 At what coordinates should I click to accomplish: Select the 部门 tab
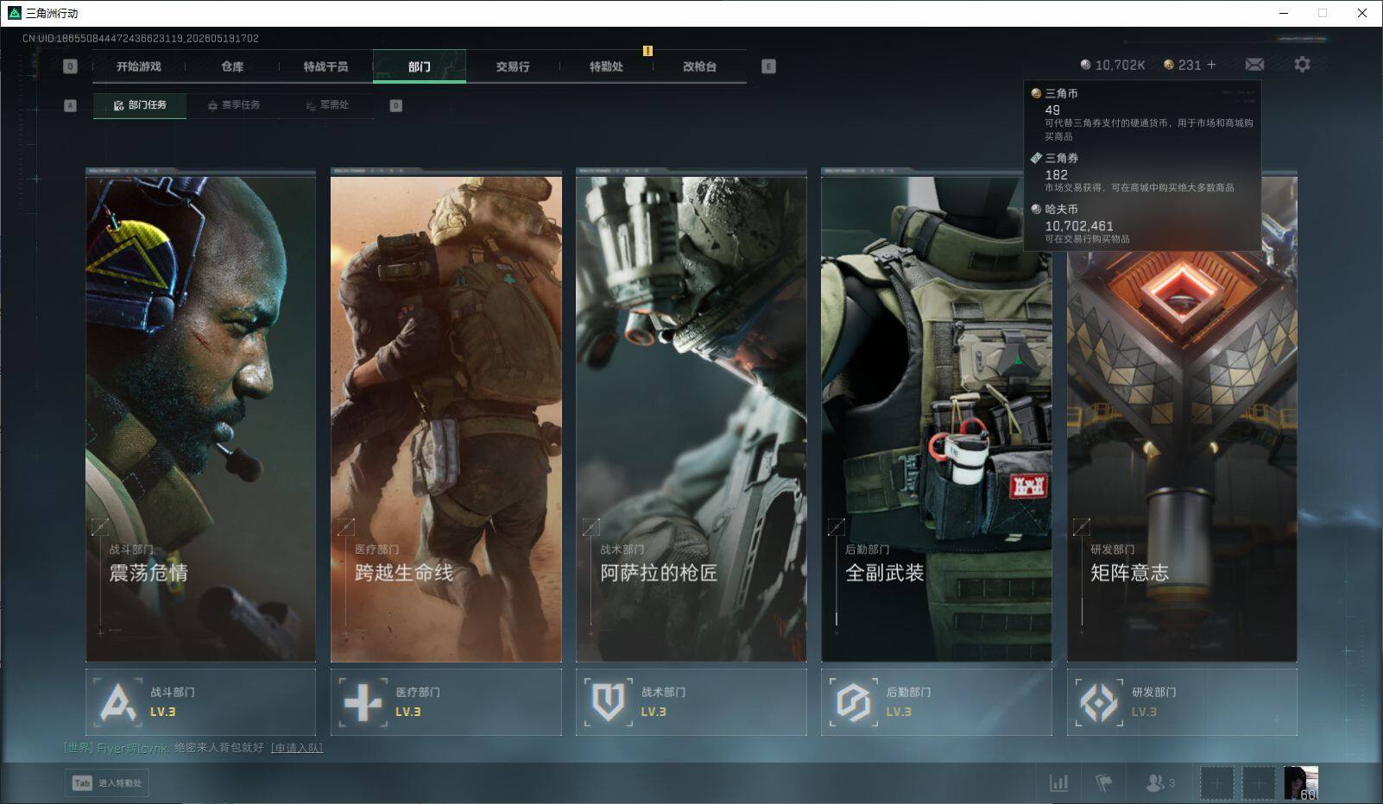pyautogui.click(x=420, y=66)
